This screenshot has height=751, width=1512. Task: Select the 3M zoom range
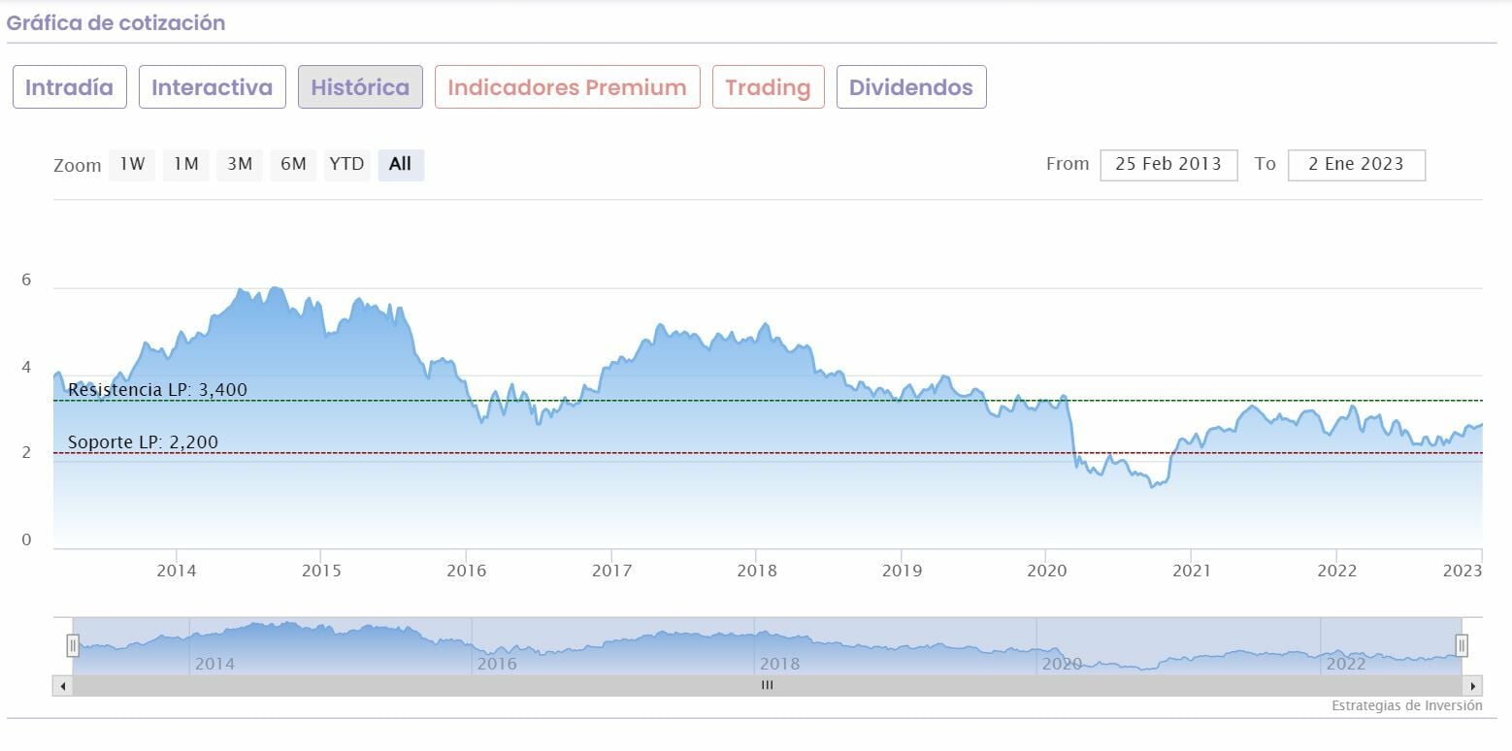(240, 164)
